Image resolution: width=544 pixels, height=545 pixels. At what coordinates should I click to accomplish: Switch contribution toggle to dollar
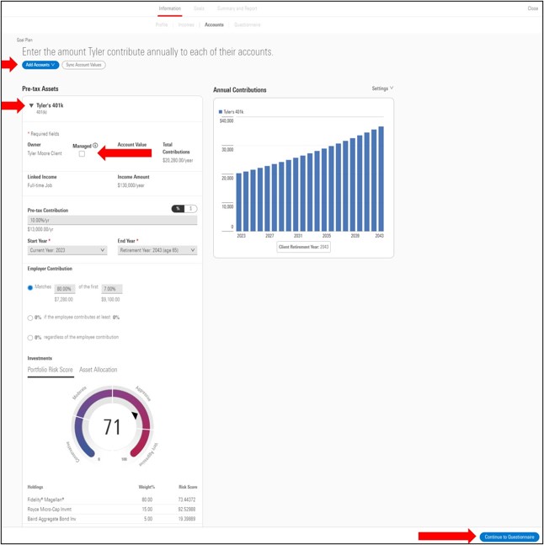click(190, 209)
